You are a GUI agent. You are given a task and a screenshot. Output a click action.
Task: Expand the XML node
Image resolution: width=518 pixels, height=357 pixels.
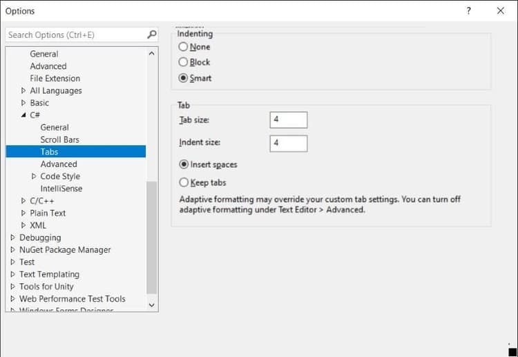pyautogui.click(x=23, y=225)
